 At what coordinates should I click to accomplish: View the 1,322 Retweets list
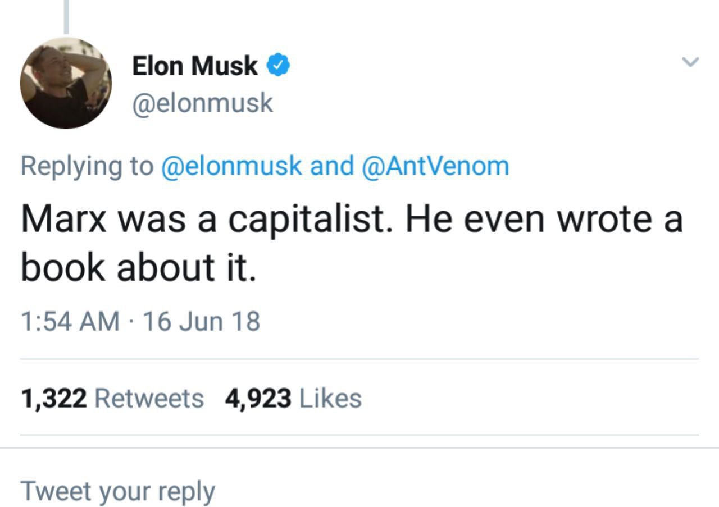click(112, 399)
